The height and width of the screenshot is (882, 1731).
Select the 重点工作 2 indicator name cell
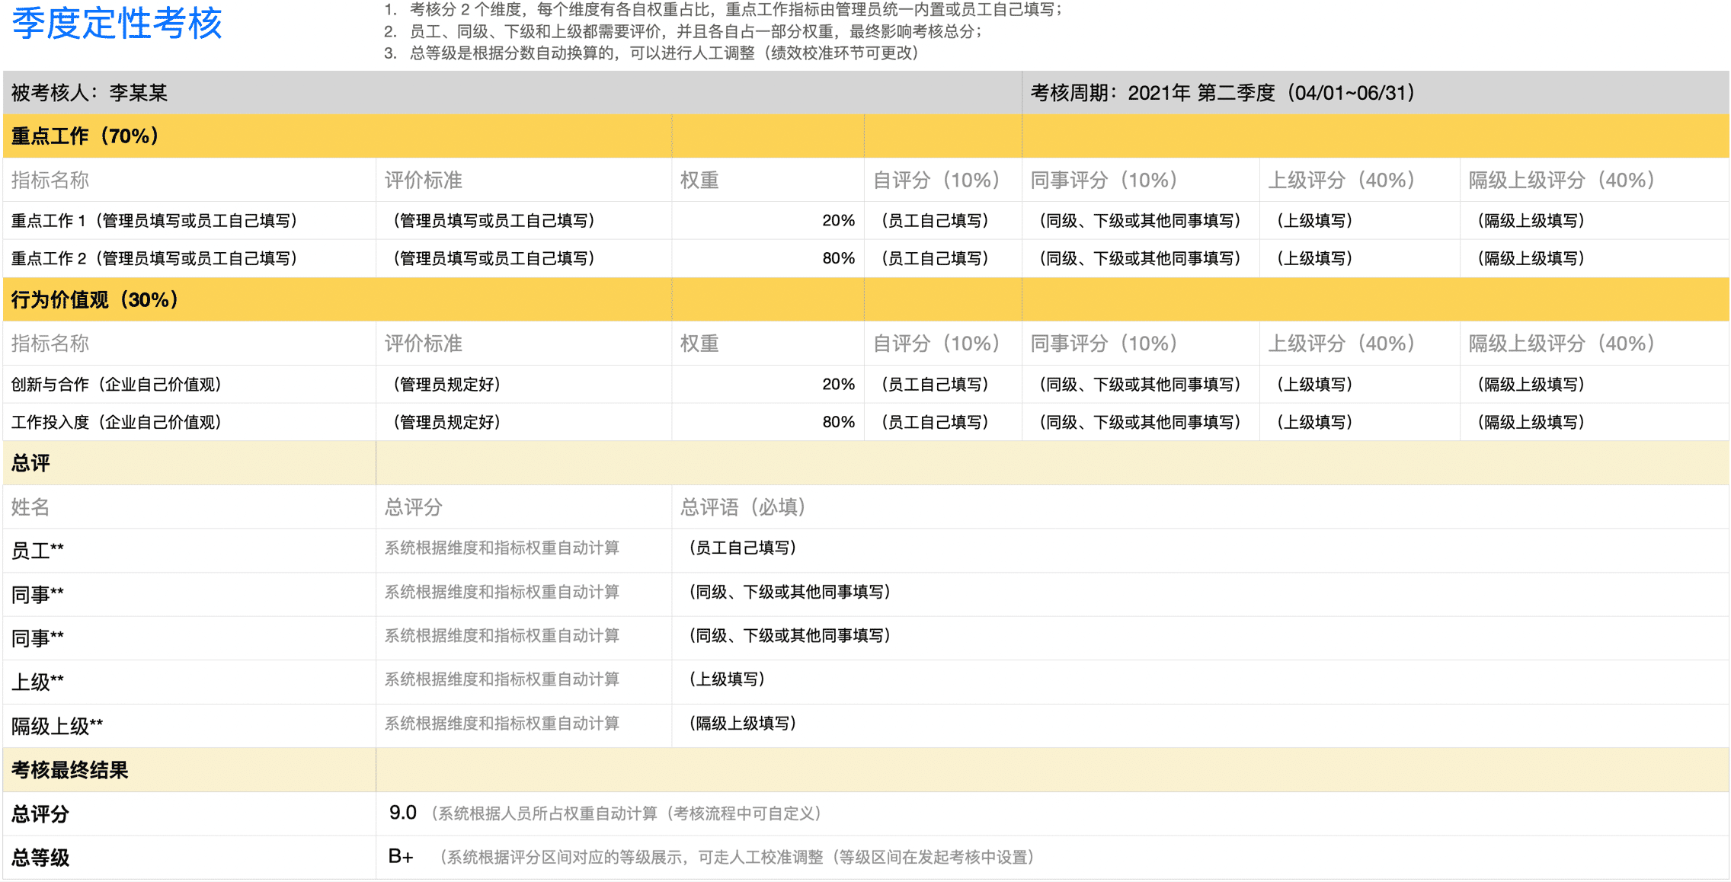(x=189, y=259)
